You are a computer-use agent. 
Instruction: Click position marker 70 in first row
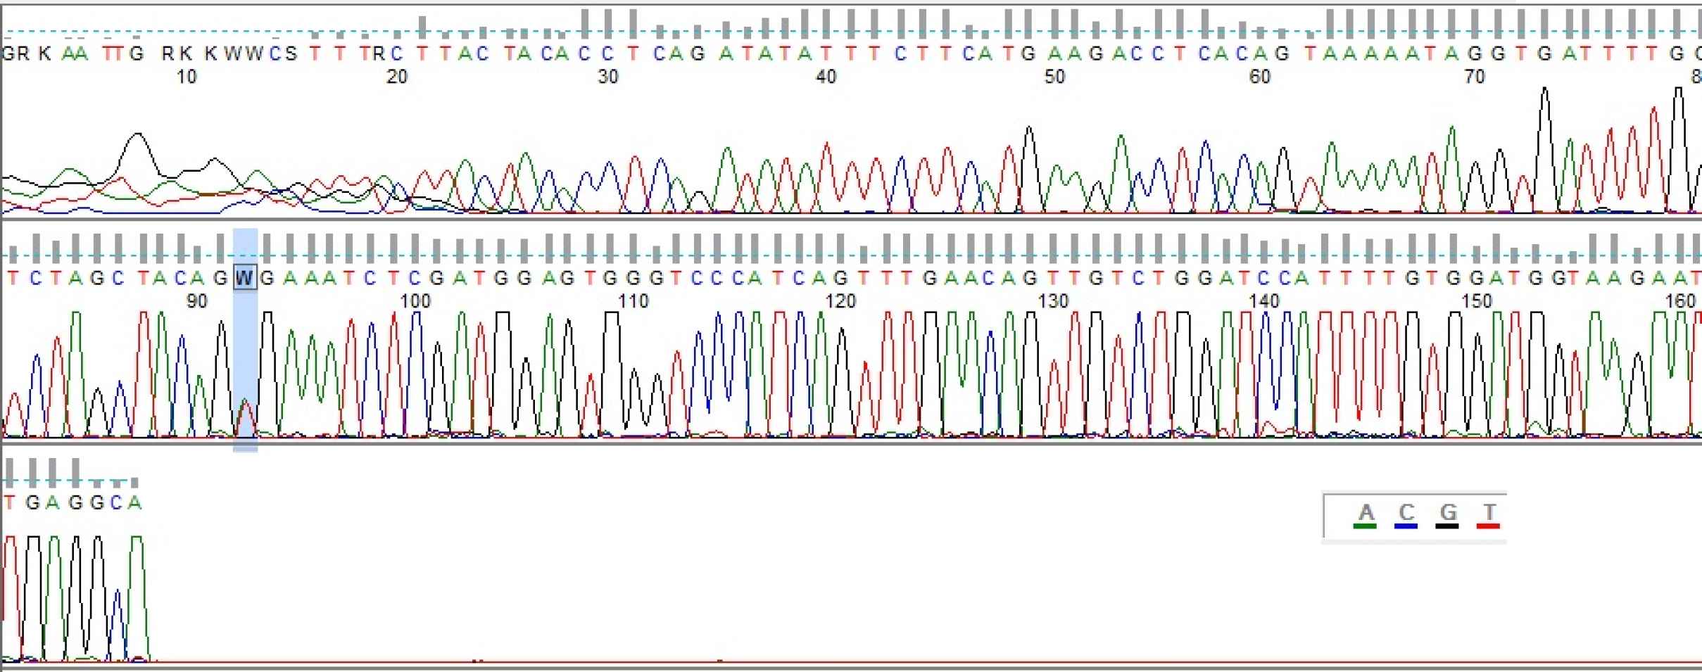coord(1474,77)
